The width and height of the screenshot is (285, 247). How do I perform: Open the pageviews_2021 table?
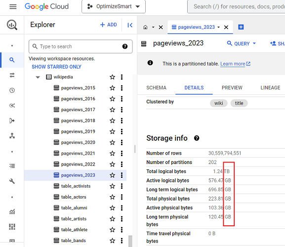pyautogui.click(x=78, y=154)
